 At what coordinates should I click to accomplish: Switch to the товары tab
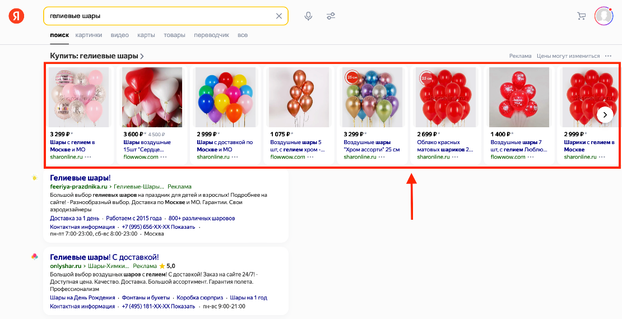pyautogui.click(x=174, y=35)
